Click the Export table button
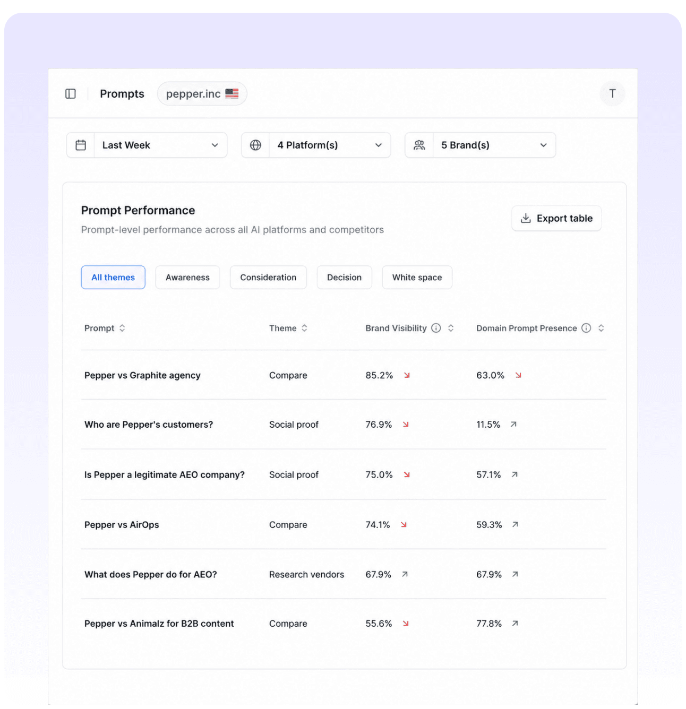Screen dimensions: 686x709 [x=556, y=218]
